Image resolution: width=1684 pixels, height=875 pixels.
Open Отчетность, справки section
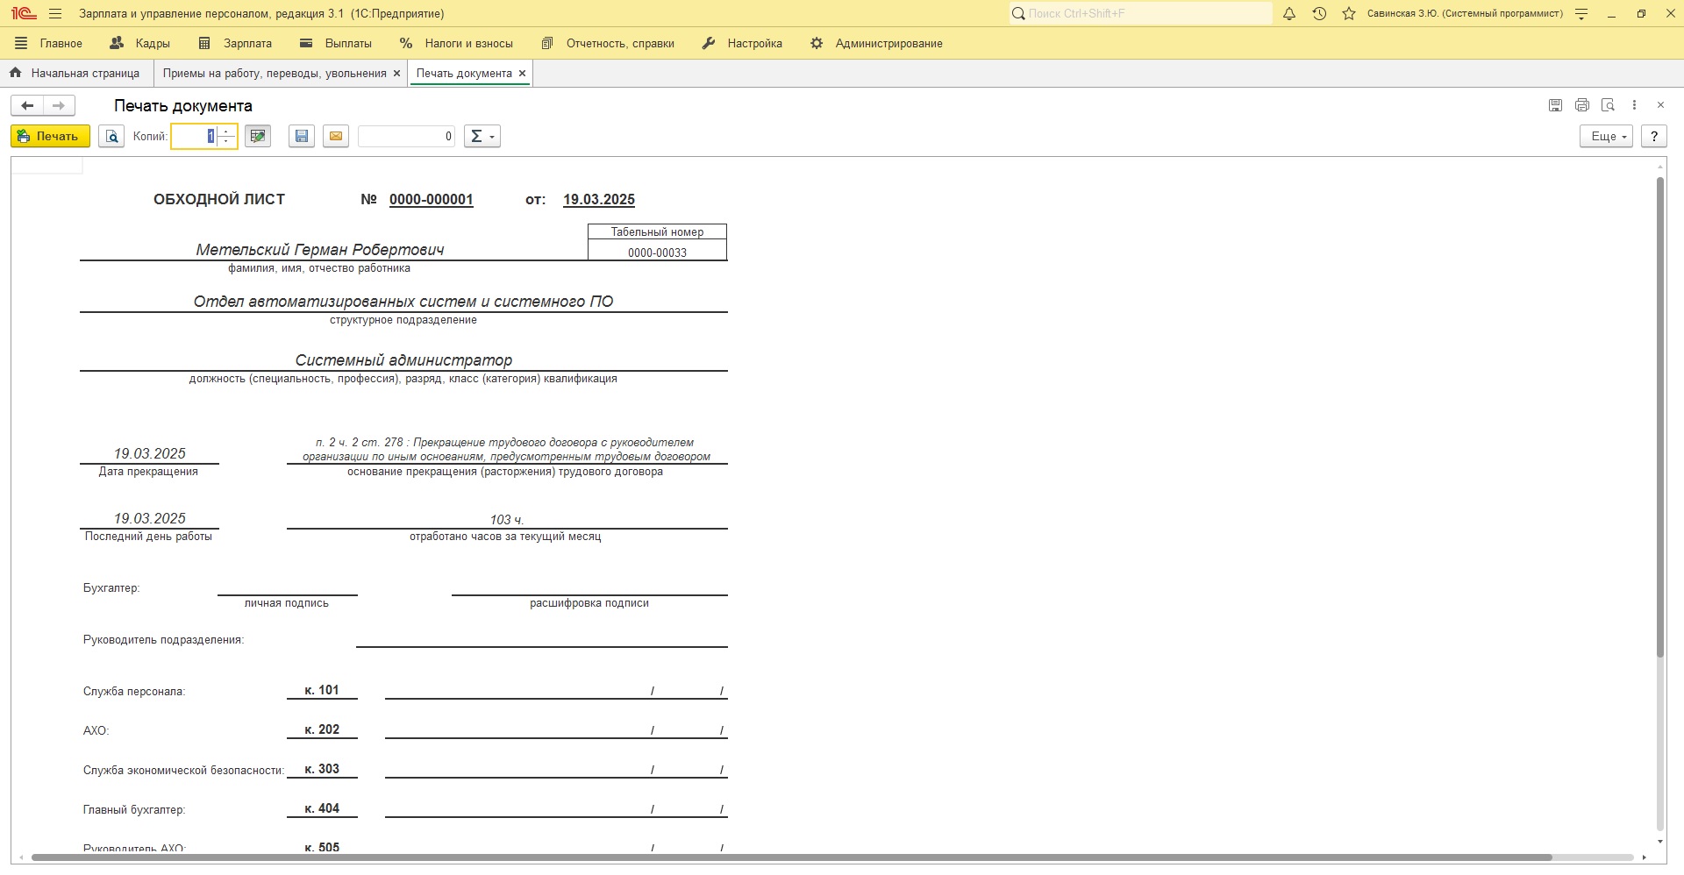pyautogui.click(x=608, y=43)
